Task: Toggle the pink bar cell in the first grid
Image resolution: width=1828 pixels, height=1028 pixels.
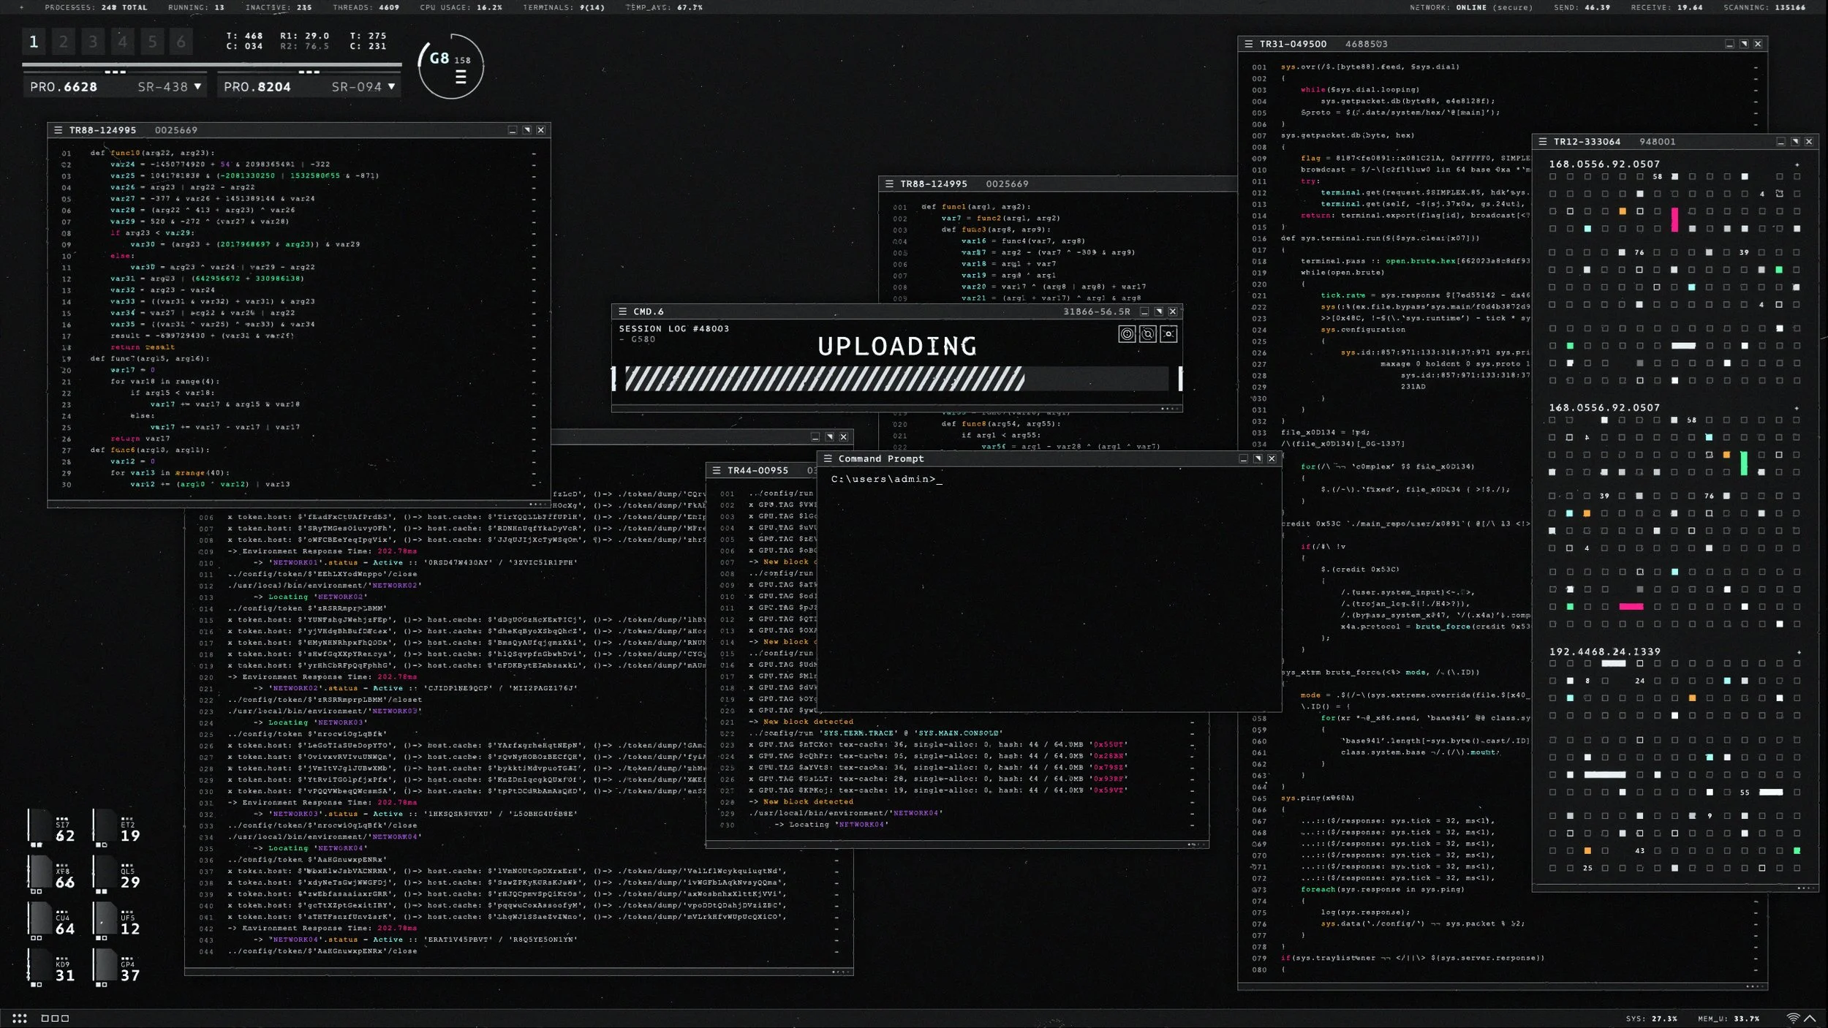Action: (1674, 219)
